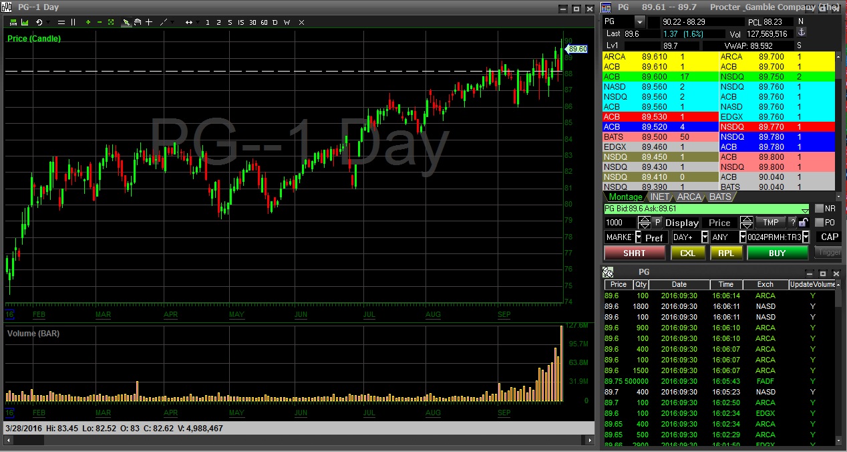Screen dimensions: 847x452
Task: Switch chart to 15-minute interval
Action: (241, 22)
